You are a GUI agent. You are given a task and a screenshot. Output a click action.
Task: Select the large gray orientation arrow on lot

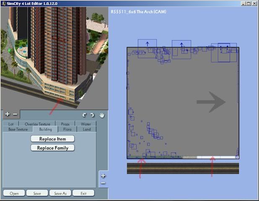click(x=211, y=102)
